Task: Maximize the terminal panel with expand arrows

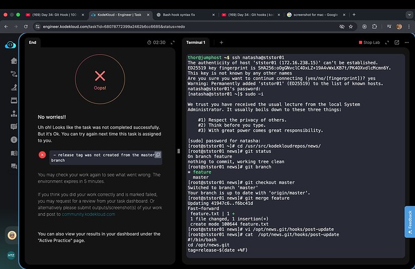Action: [387, 43]
